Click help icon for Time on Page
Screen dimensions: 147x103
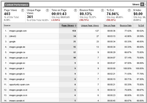coord(75,10)
